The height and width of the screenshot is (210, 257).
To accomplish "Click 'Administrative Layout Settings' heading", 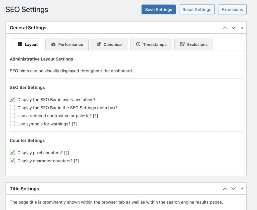I will click(x=41, y=59).
